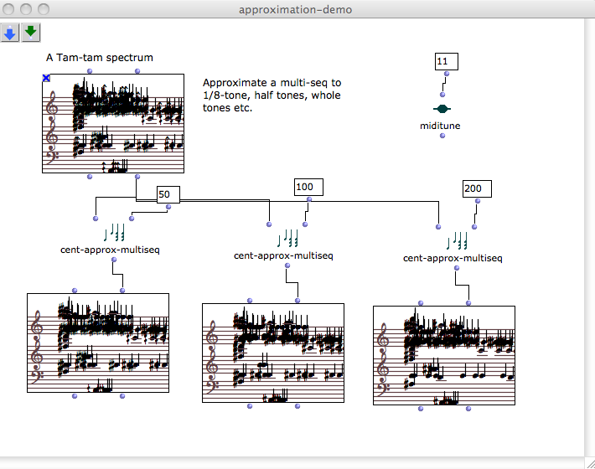Select the input box containing 100
The image size is (595, 469).
(303, 187)
